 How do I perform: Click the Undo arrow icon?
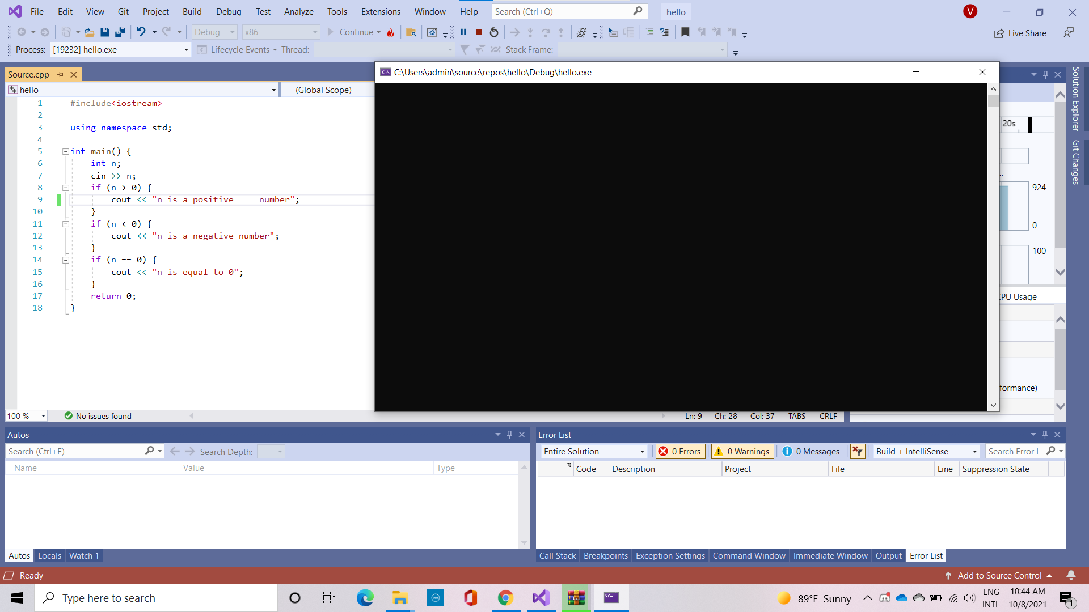click(x=141, y=32)
